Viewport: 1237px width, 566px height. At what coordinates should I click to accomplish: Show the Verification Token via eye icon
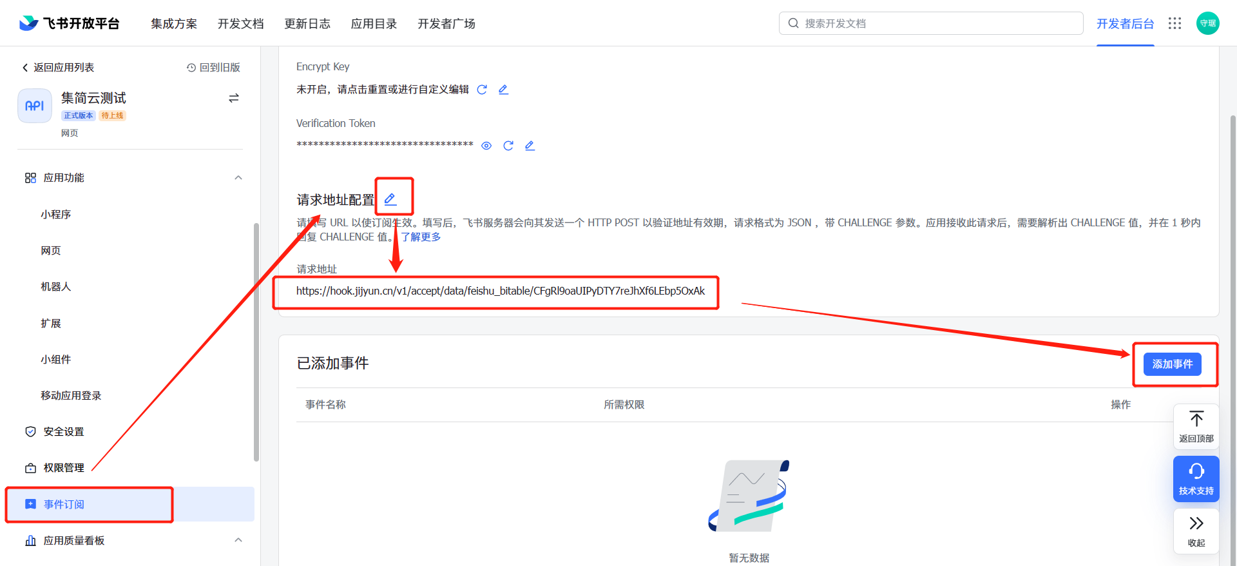[486, 146]
